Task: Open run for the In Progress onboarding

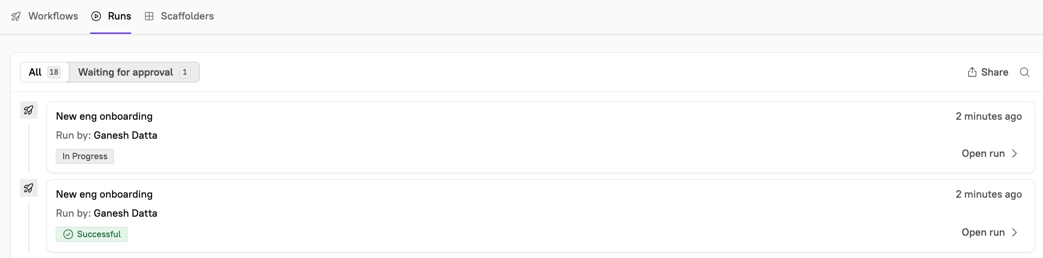Action: click(x=983, y=154)
